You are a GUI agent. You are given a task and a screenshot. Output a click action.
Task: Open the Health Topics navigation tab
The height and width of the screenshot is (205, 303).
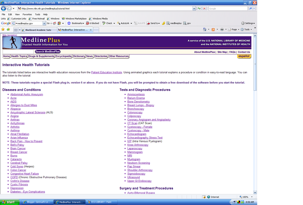(19, 56)
